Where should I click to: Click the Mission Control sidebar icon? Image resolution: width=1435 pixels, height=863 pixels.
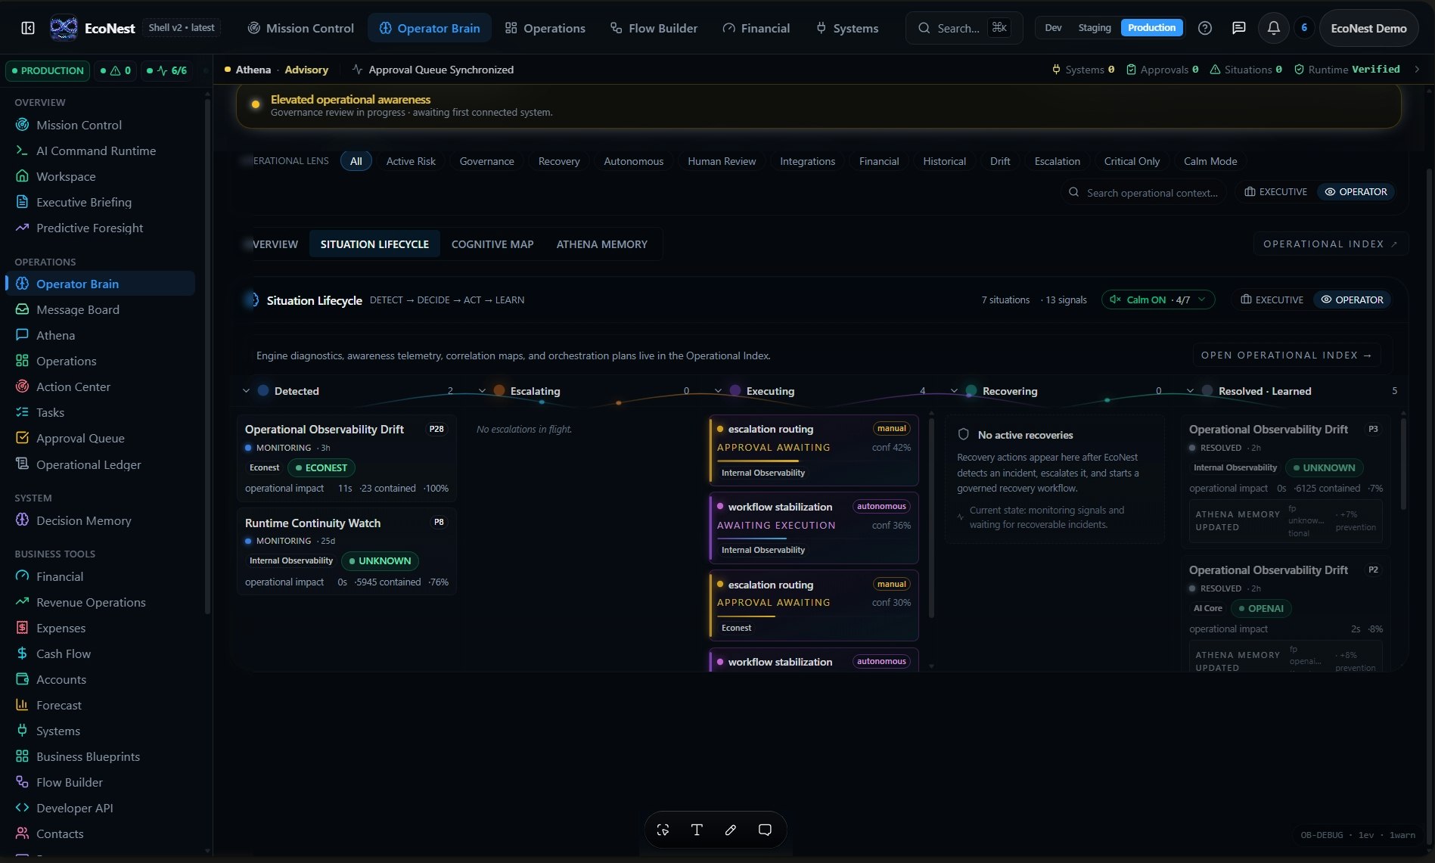tap(23, 125)
